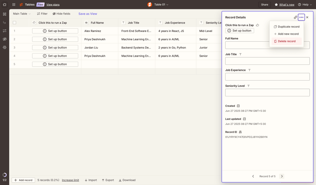Click the orange Table 01 logo icon

(x=150, y=4)
